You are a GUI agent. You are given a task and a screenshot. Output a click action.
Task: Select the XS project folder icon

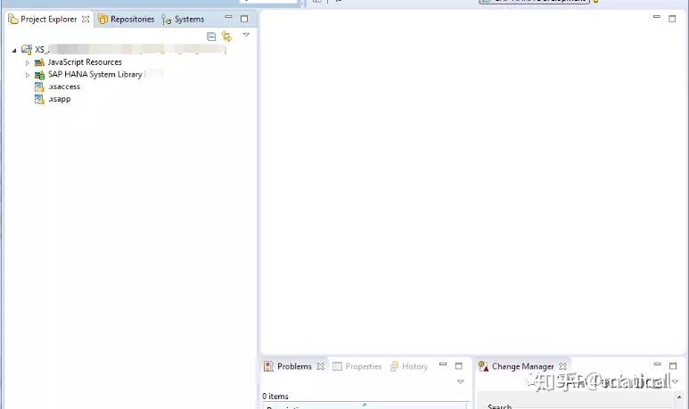[x=27, y=49]
